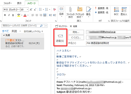Viewport: 131px width, 94px height.
Task: Align text left
Action: coord(33,15)
